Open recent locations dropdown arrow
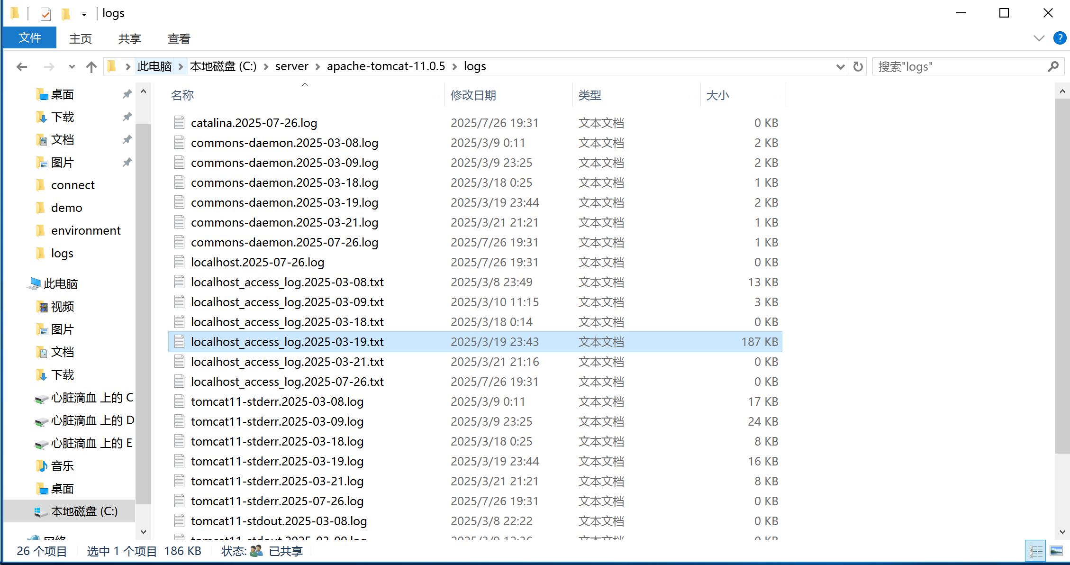Screen dimensions: 1070x565 pos(72,67)
